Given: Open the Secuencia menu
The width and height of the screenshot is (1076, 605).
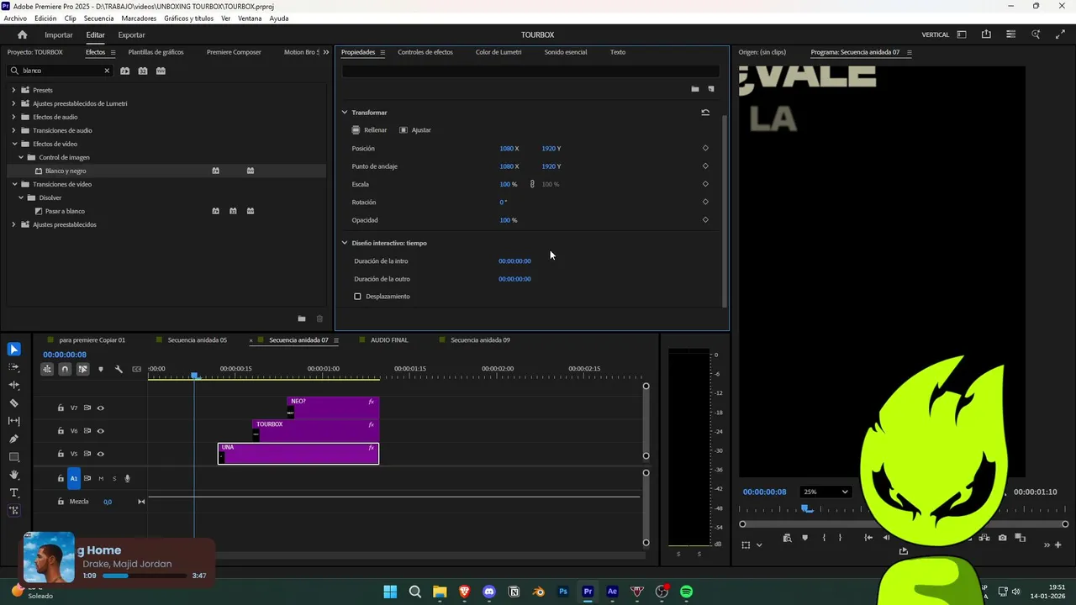Looking at the screenshot, I should [x=98, y=18].
